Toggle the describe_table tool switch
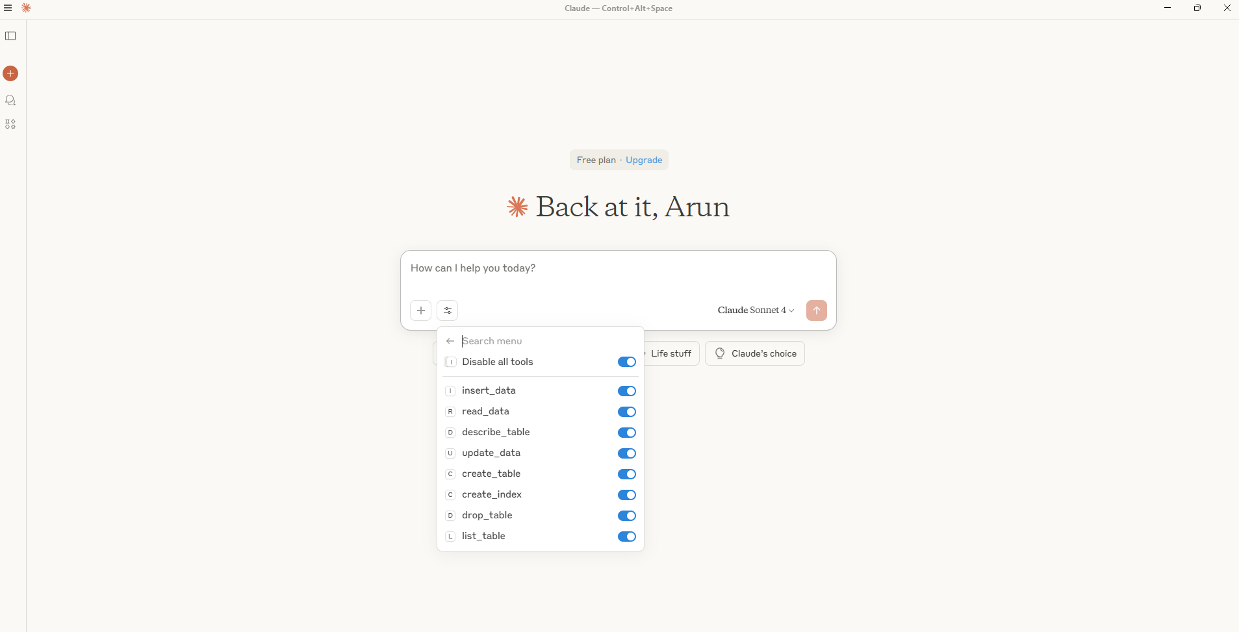Screen dimensions: 1239x632 627,433
